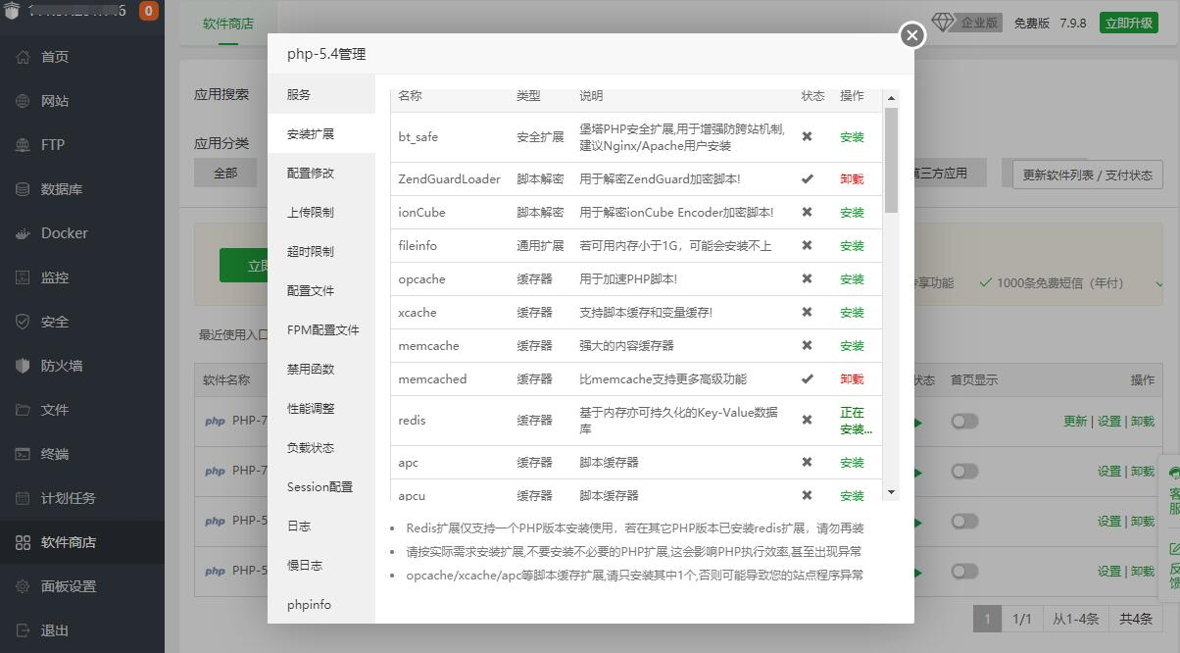1180x653 pixels.
Task: Click the extension list scroll-up arrow
Action: tap(891, 98)
